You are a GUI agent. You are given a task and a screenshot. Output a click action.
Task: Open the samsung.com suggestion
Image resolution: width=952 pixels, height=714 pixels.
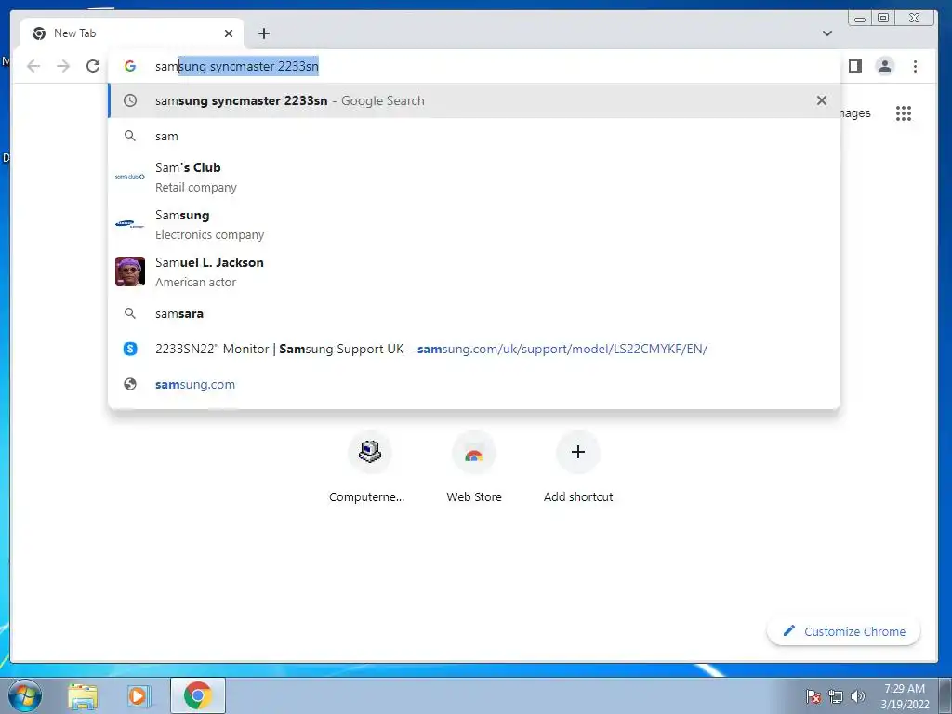(474, 384)
